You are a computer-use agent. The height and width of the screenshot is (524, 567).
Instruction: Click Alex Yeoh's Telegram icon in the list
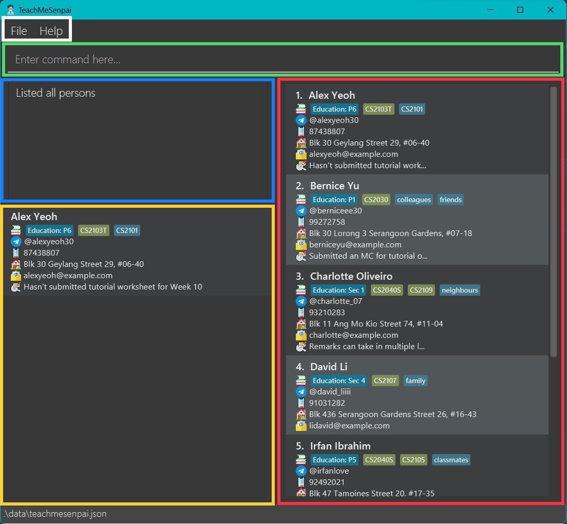click(x=301, y=120)
